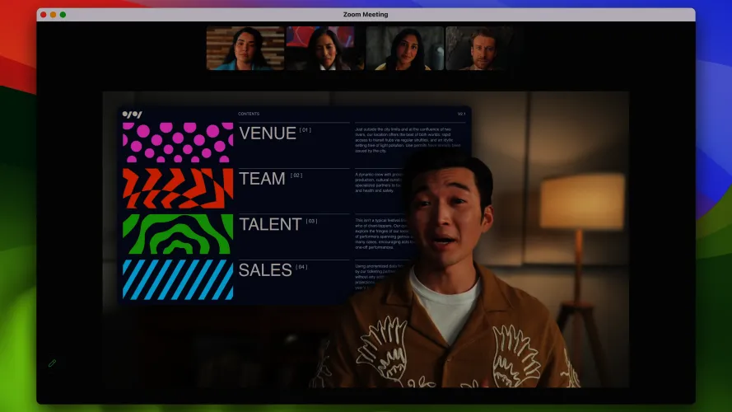Viewport: 732px width, 412px height.
Task: Click the TALENT heading on the slide
Action: [270, 224]
